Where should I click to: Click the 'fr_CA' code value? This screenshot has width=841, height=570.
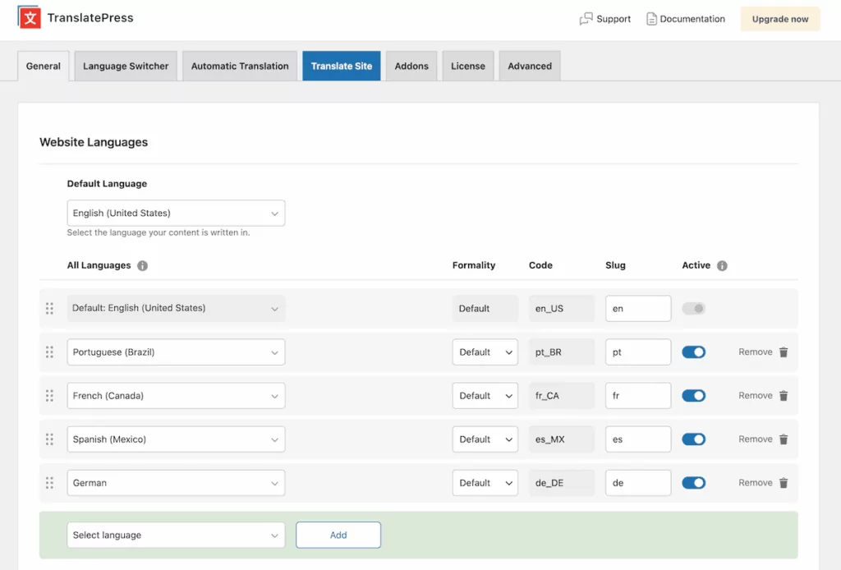pos(562,396)
